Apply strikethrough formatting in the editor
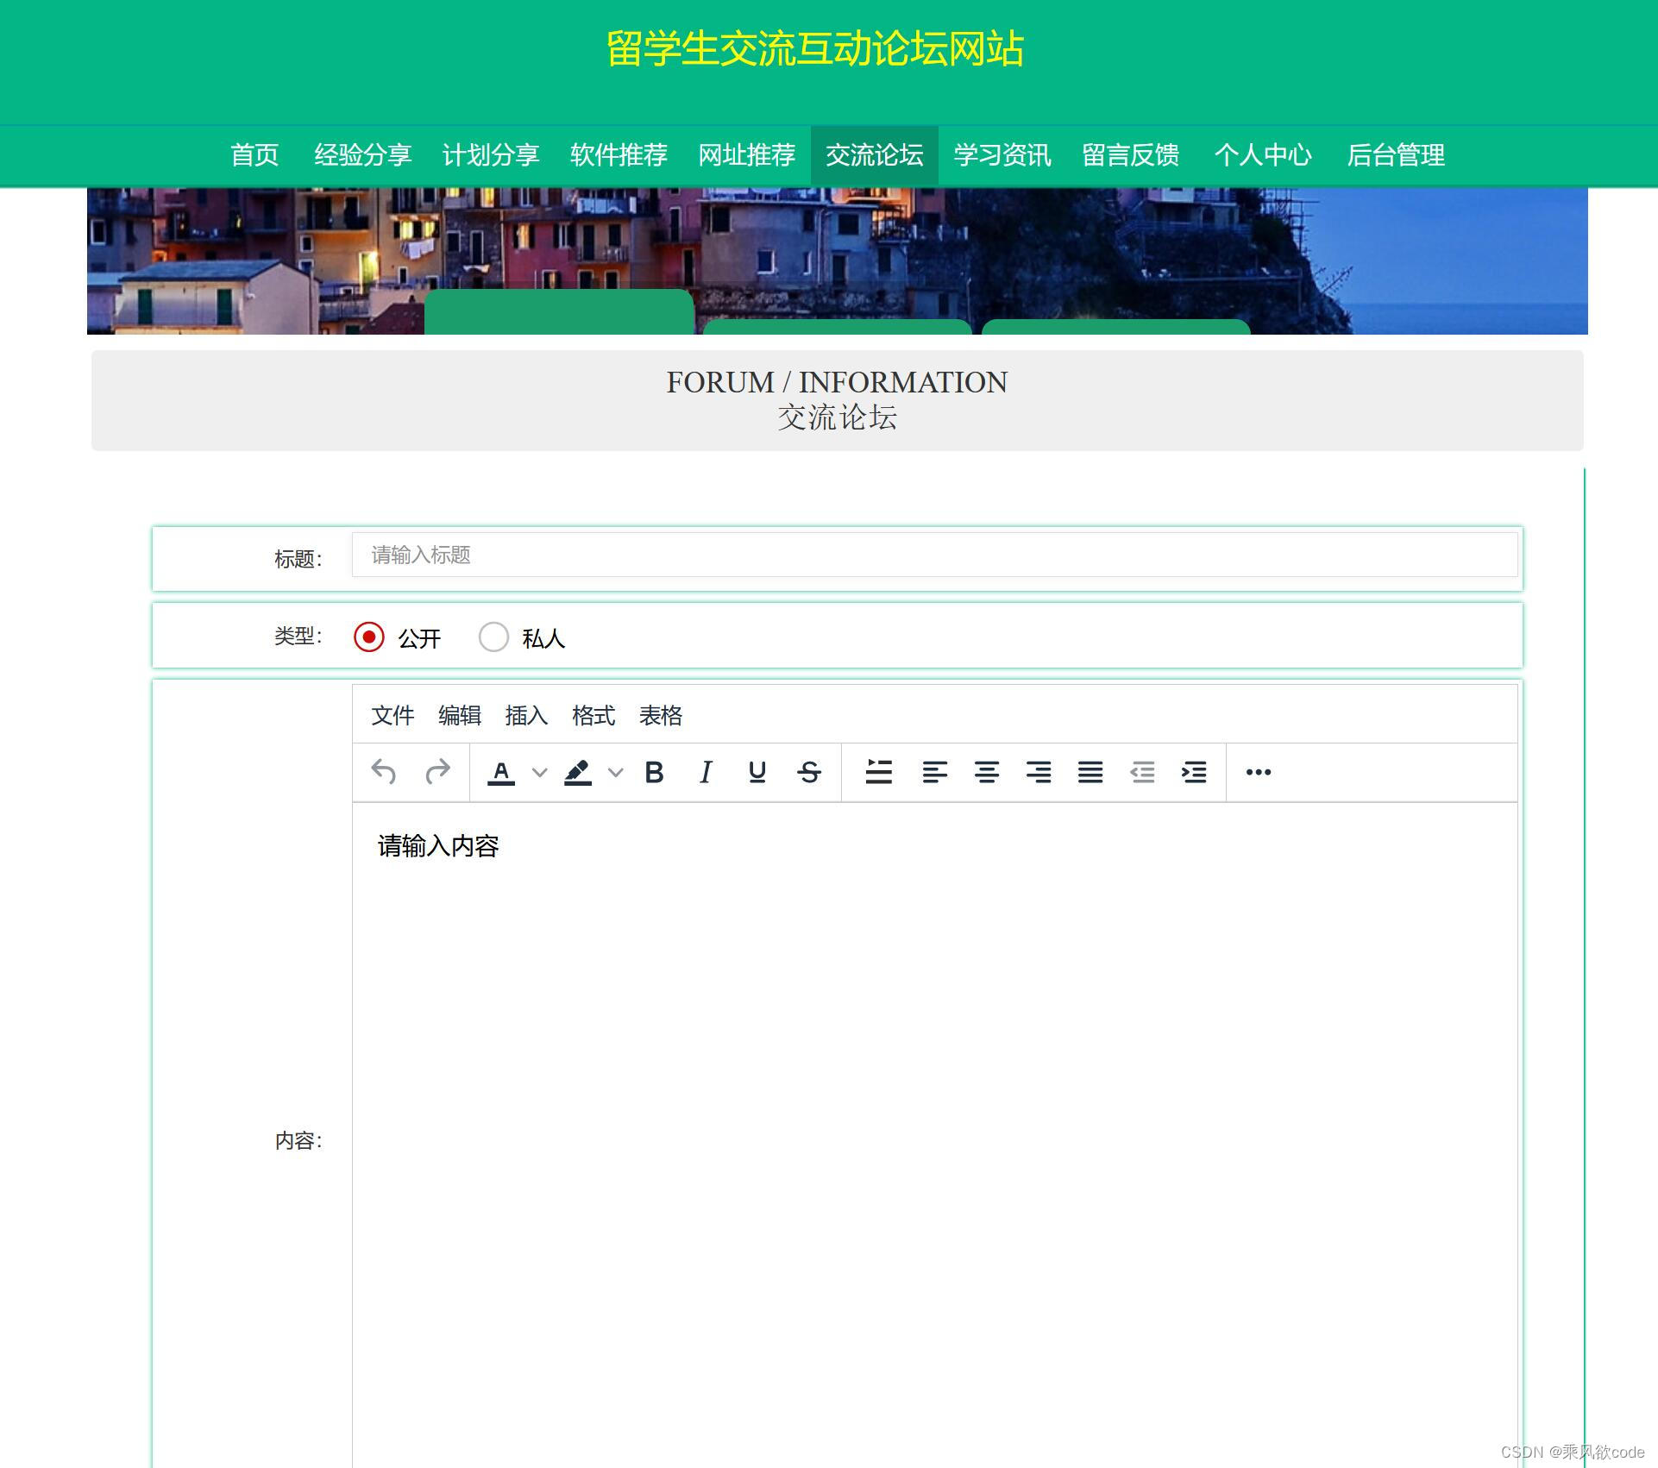The width and height of the screenshot is (1658, 1468). [x=808, y=772]
